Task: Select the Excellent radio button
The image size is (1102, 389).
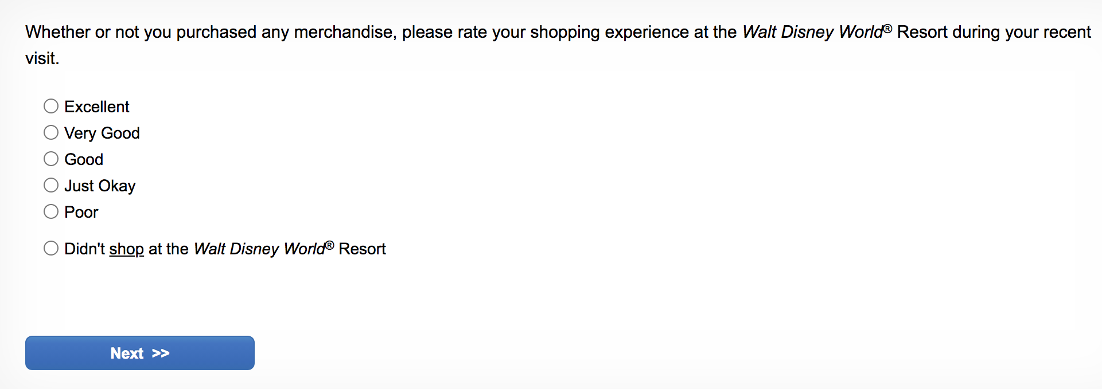Action: [x=51, y=106]
